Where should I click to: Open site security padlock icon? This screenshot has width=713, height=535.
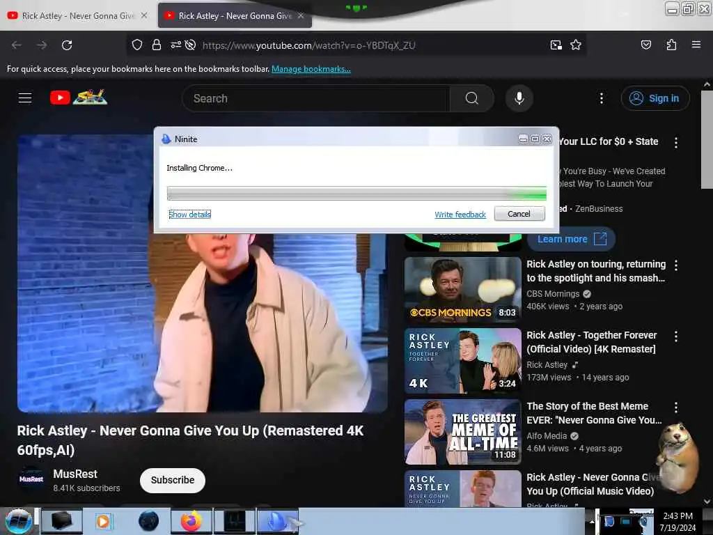coord(157,45)
